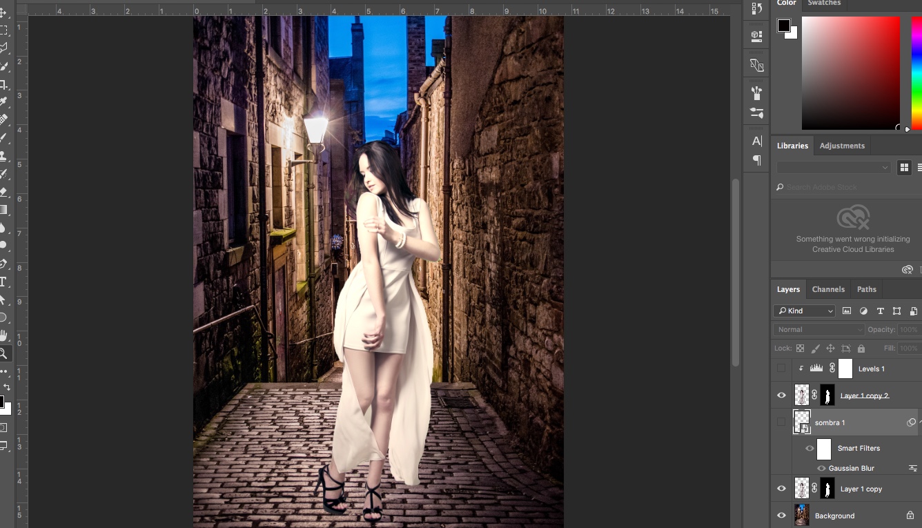
Task: Select the Path Selection tool
Action: [3, 300]
